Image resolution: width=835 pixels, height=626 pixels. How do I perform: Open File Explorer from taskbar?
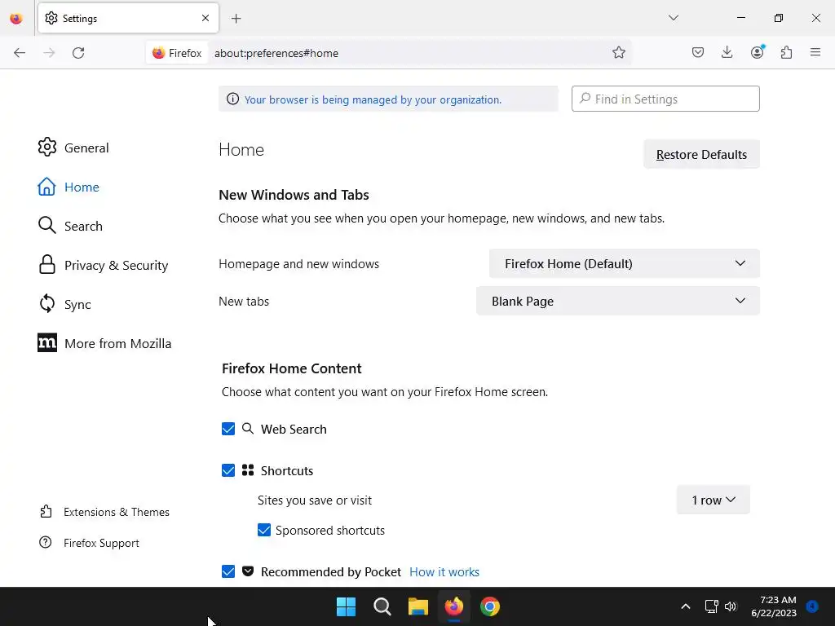(x=418, y=606)
